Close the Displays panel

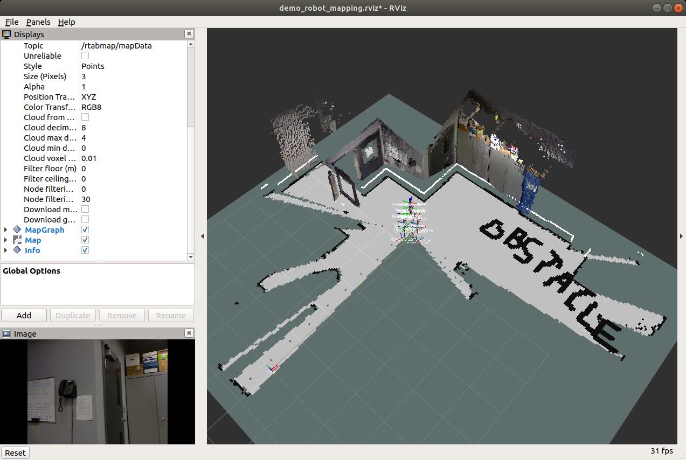tap(189, 33)
